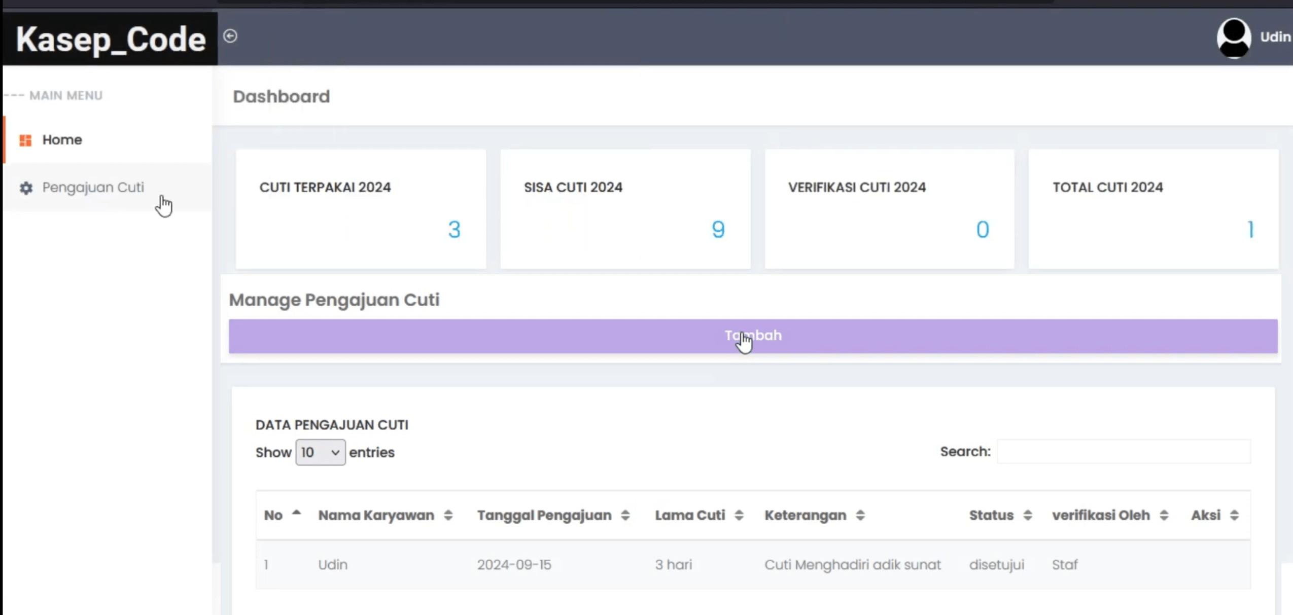The height and width of the screenshot is (615, 1293).
Task: Click 'Cuti Menghadiri adik sunat' cell
Action: click(852, 565)
